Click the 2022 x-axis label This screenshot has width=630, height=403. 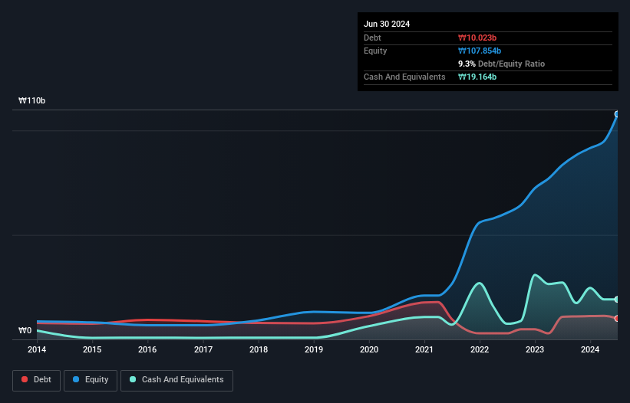click(x=480, y=349)
